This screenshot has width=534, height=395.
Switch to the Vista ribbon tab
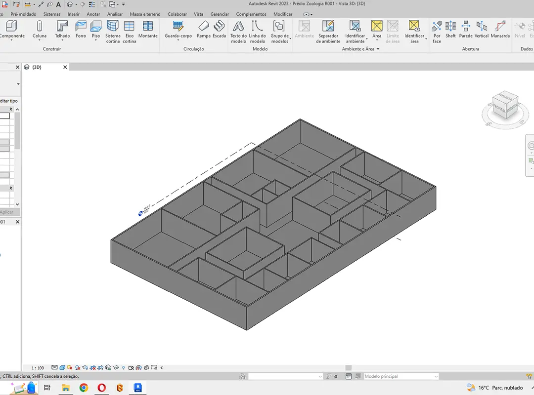click(x=198, y=14)
